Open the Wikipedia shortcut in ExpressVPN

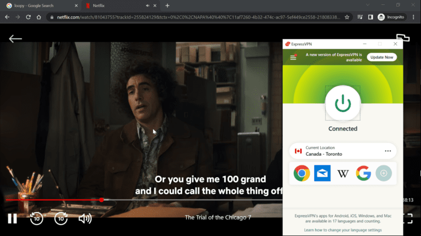point(343,174)
